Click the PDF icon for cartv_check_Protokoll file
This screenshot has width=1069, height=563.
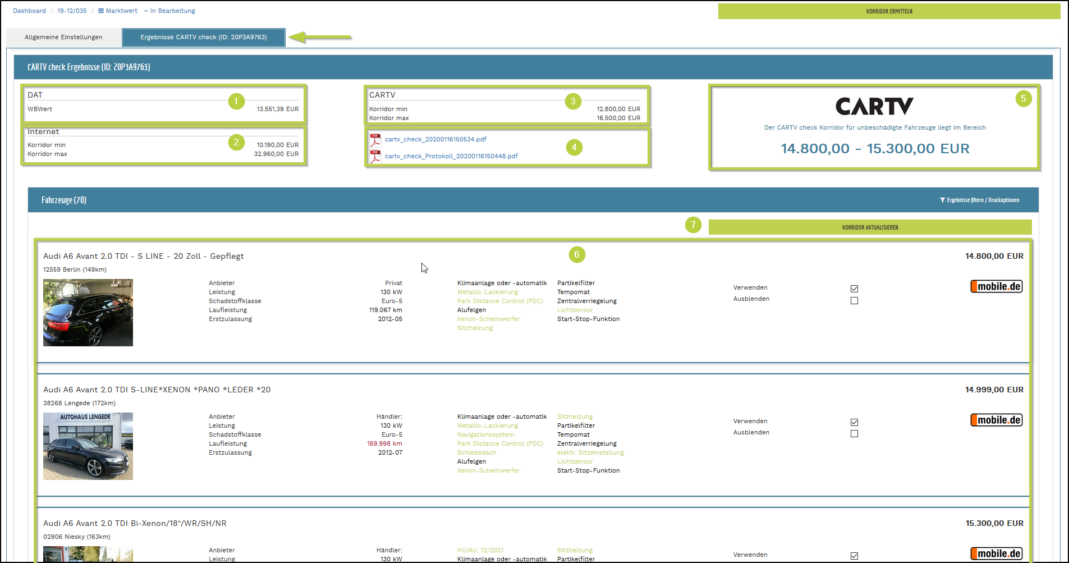(x=375, y=157)
